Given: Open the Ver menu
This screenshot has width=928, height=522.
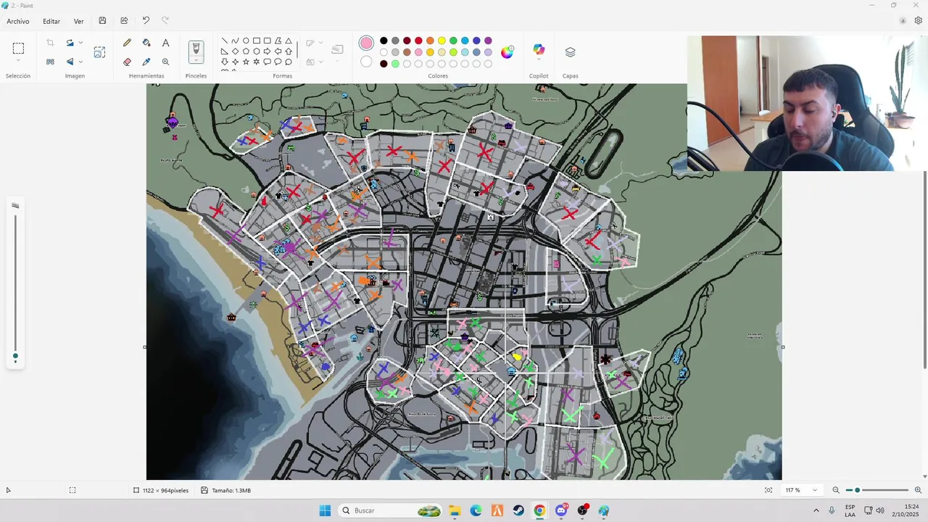Looking at the screenshot, I should [x=78, y=21].
